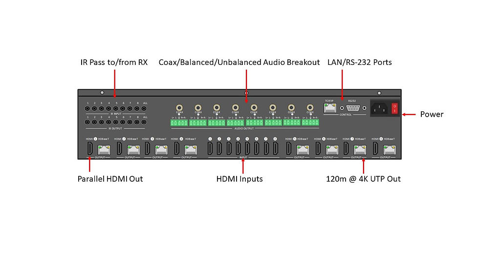This screenshot has height=269, width=479.
Task: Select the HDMI output 4 port
Action: pos(177,148)
